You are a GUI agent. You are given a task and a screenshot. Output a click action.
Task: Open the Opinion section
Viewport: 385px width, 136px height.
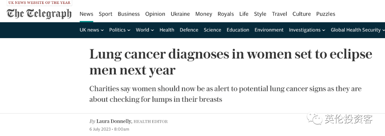click(155, 14)
